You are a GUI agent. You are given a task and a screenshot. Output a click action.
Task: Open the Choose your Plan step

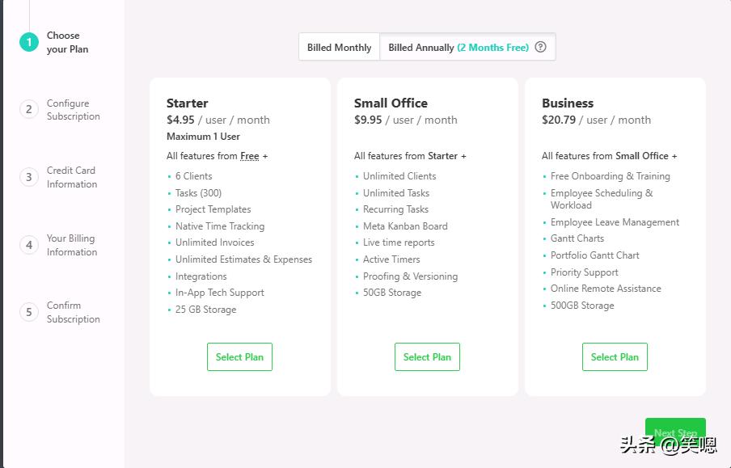(67, 42)
